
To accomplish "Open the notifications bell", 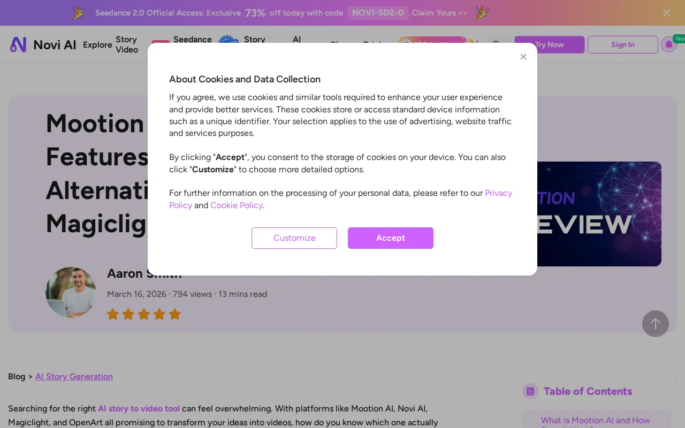I will 669,45.
